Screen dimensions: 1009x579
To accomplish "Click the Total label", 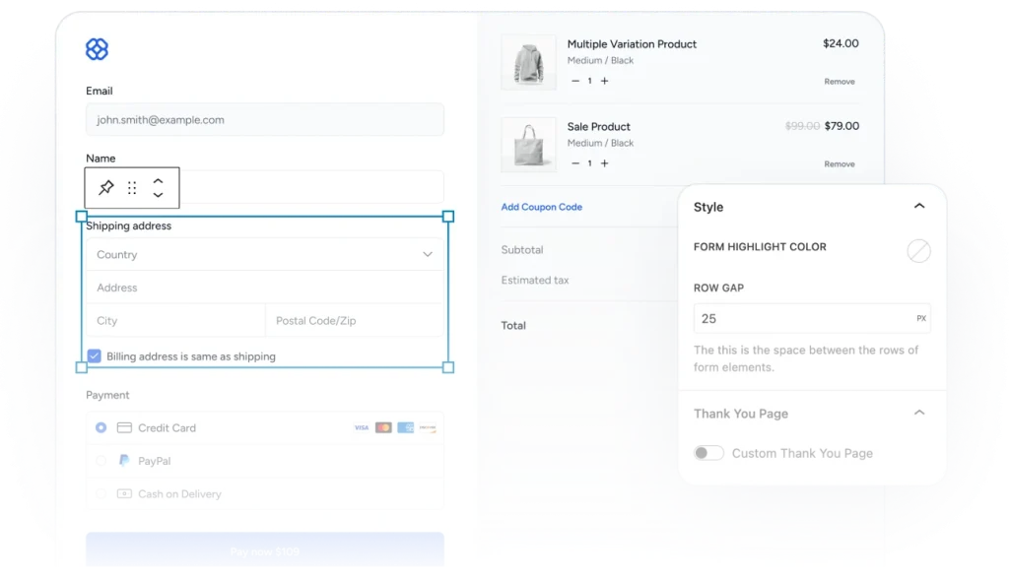I will [x=513, y=326].
